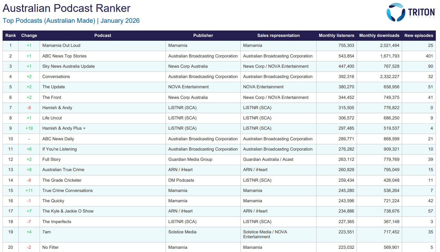The width and height of the screenshot is (440, 252).
Task: Click the Sales representation column header
Action: pos(278,36)
